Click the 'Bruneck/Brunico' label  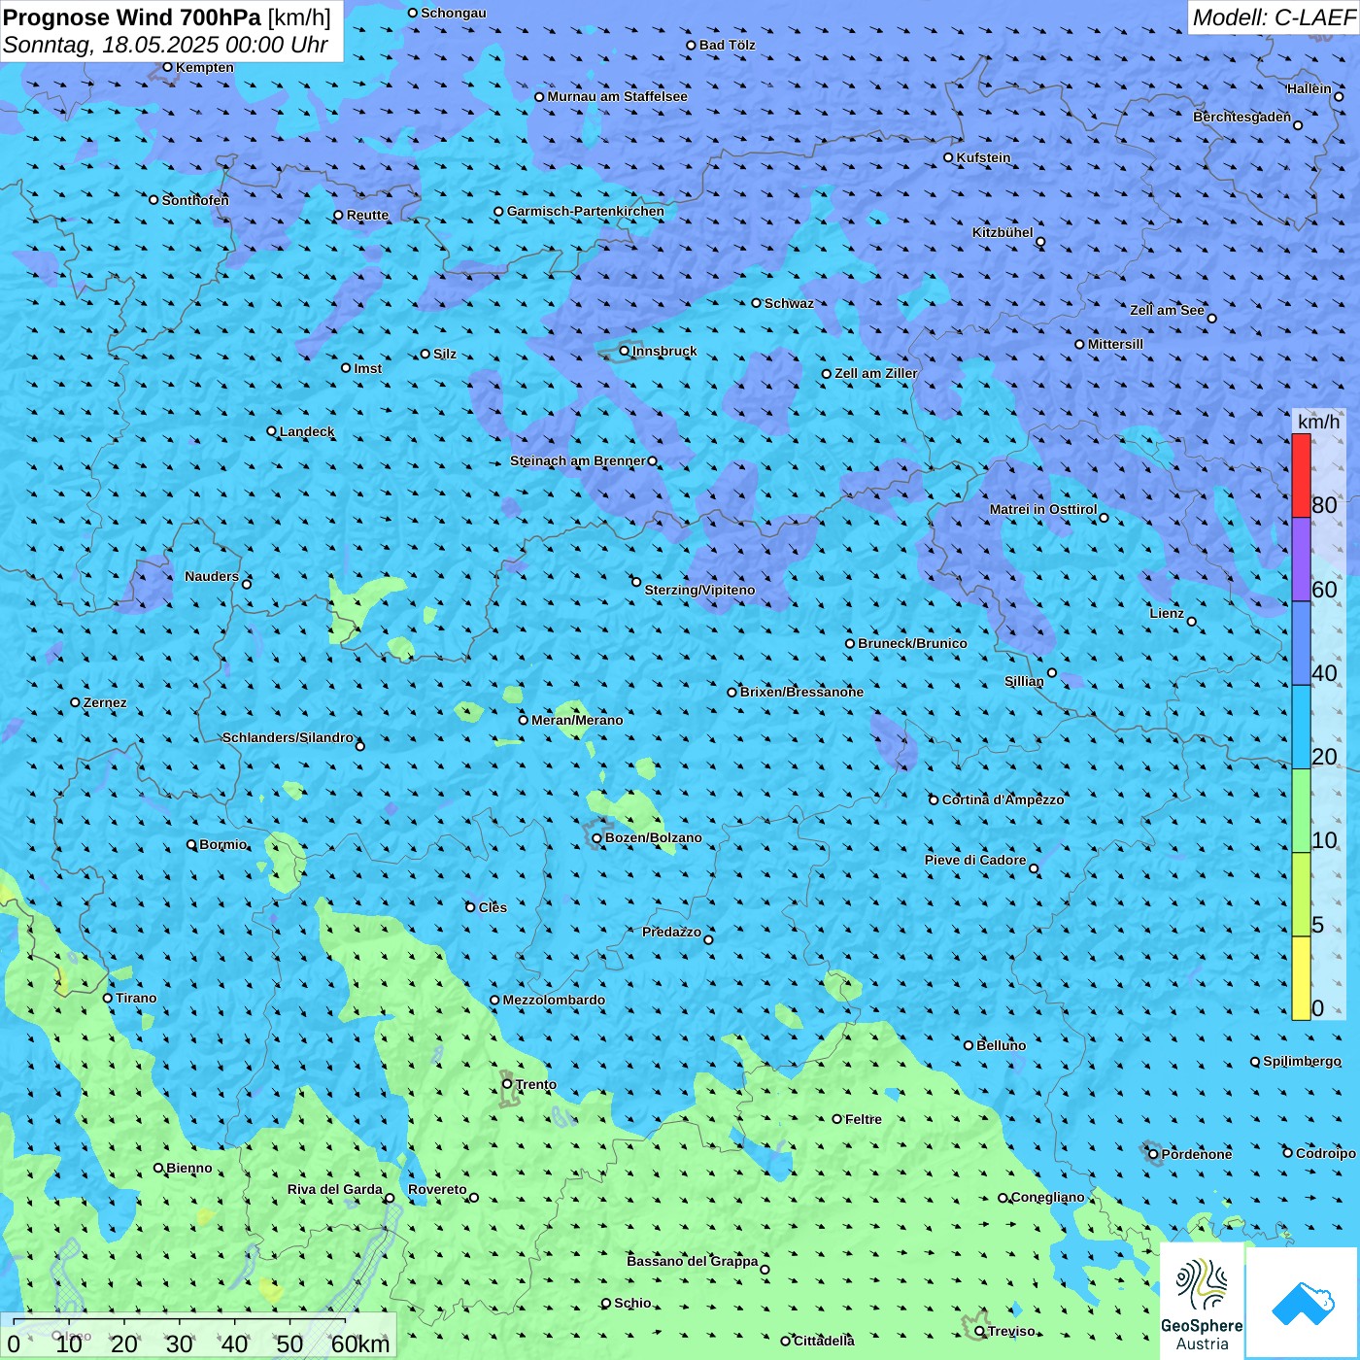(x=912, y=643)
